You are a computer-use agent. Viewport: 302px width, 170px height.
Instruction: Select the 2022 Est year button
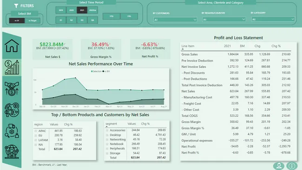pos(92,10)
